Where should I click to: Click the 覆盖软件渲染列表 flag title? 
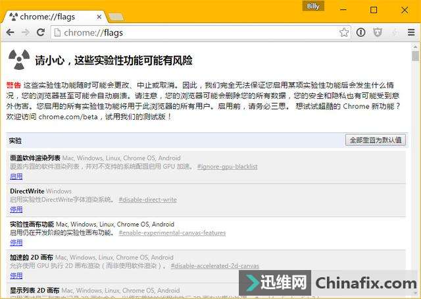tap(35, 158)
